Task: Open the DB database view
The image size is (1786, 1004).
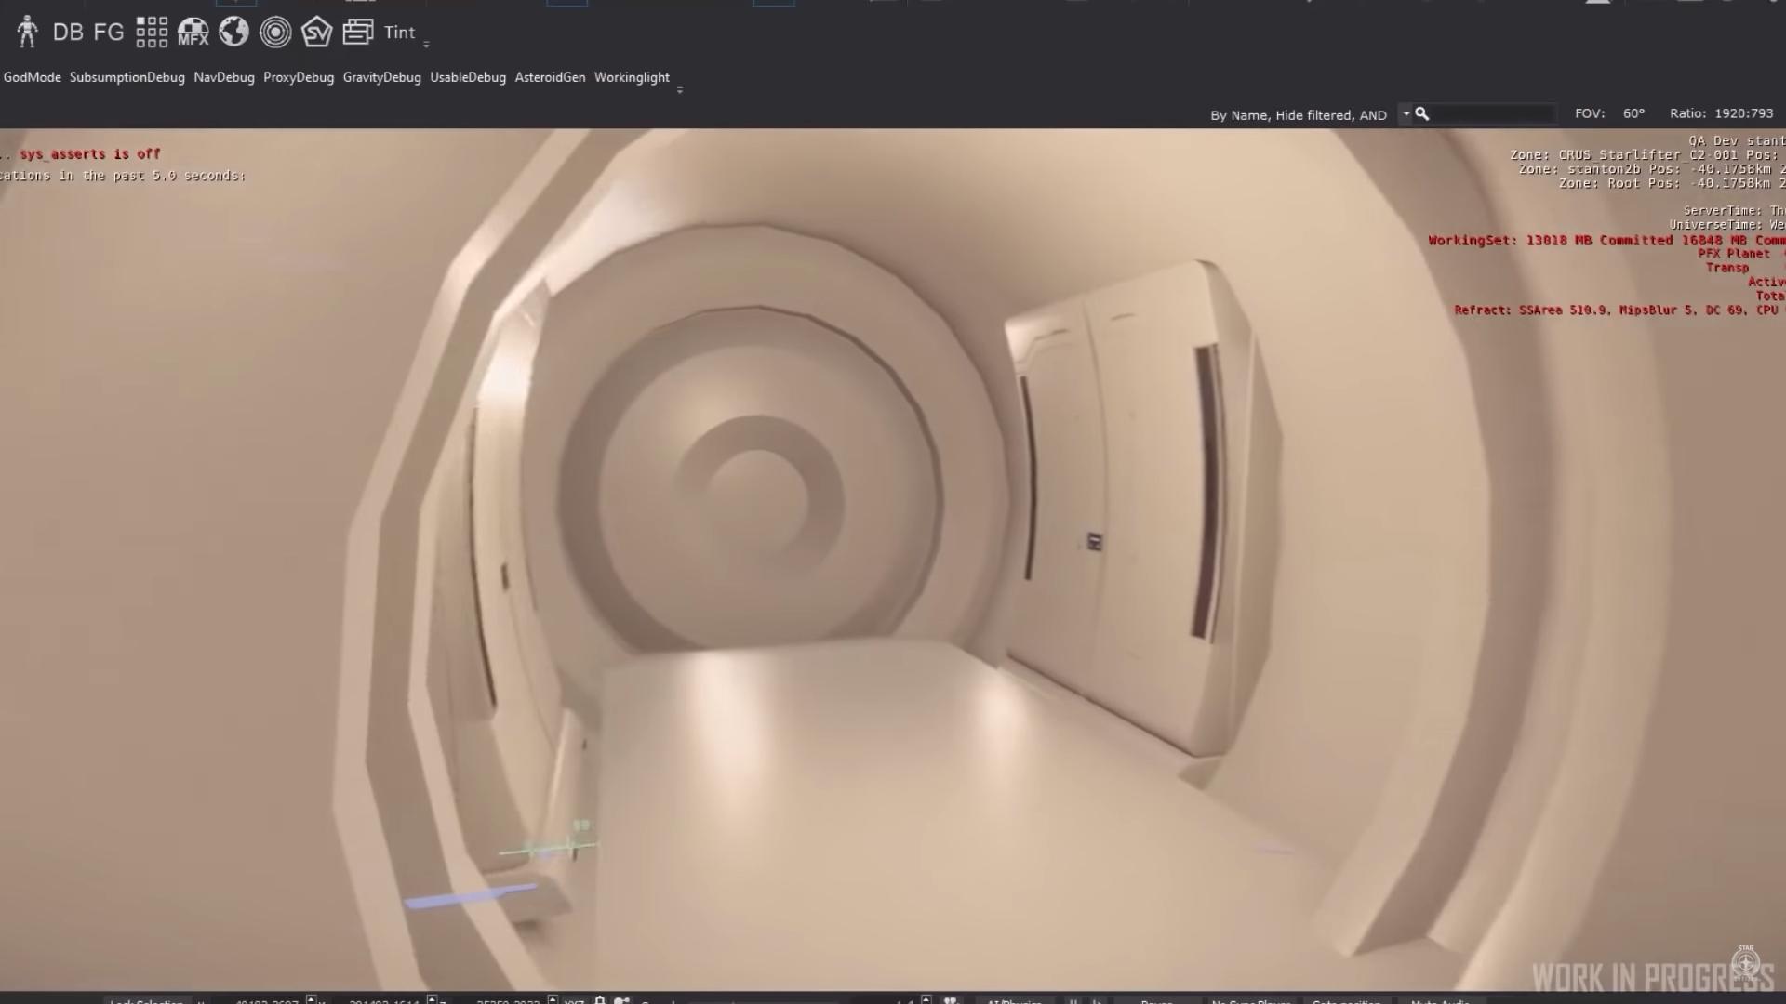Action: pyautogui.click(x=68, y=33)
